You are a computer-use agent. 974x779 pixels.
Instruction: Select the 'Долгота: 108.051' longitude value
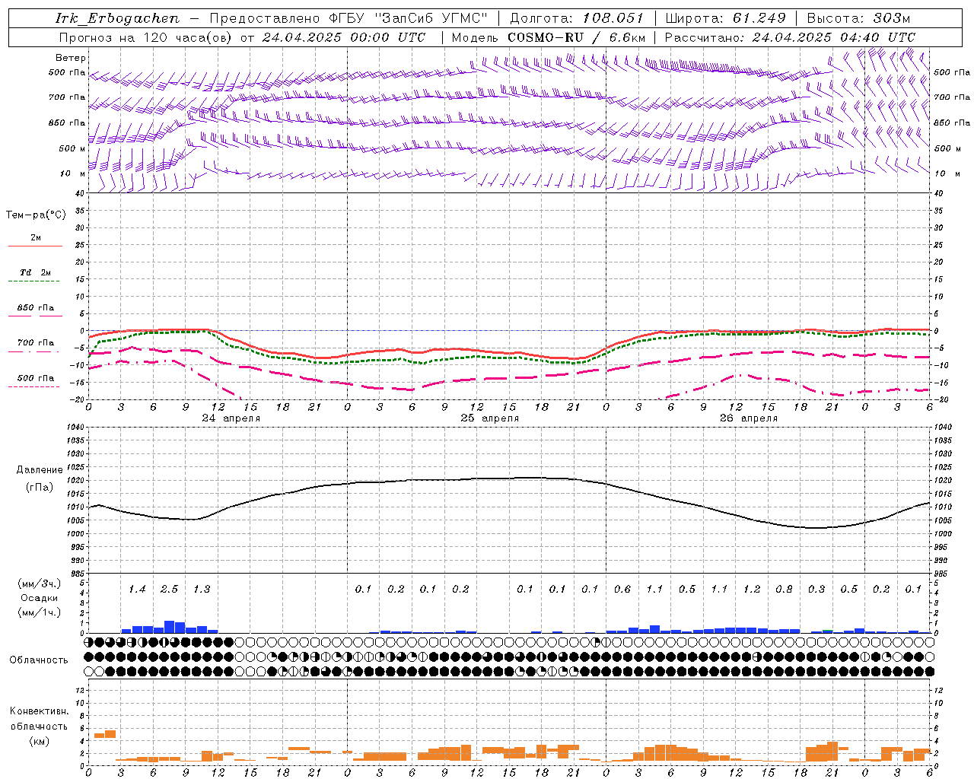(577, 18)
